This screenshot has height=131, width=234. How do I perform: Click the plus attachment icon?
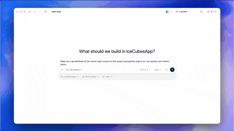click(62, 70)
